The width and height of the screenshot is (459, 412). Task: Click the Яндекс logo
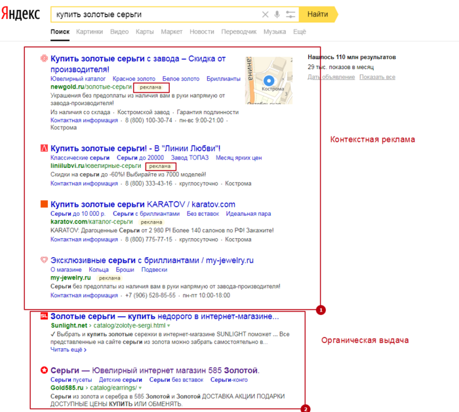tap(20, 14)
